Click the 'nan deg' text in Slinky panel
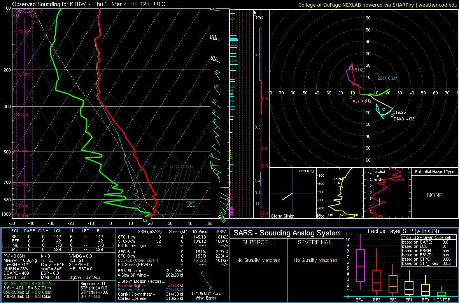 click(306, 171)
